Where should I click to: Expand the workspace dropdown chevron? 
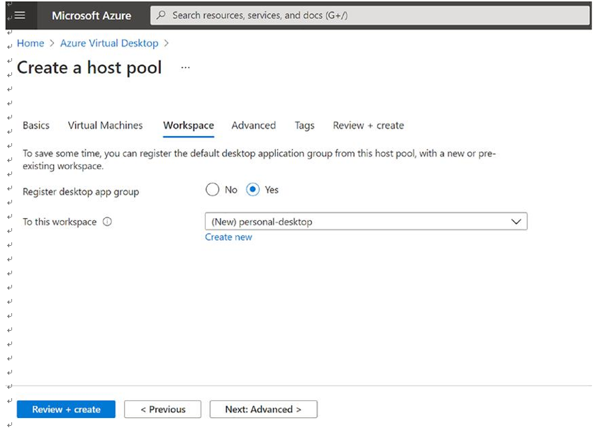(516, 222)
